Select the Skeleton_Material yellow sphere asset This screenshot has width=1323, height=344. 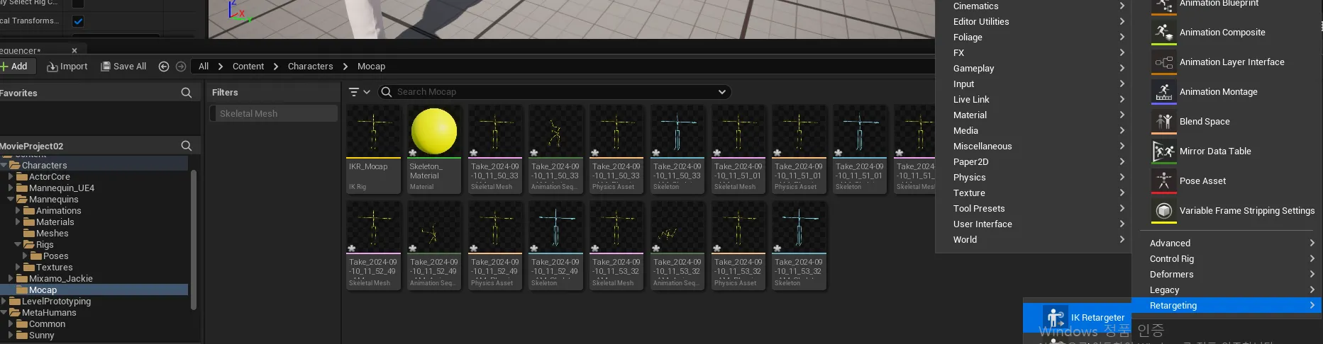(434, 149)
